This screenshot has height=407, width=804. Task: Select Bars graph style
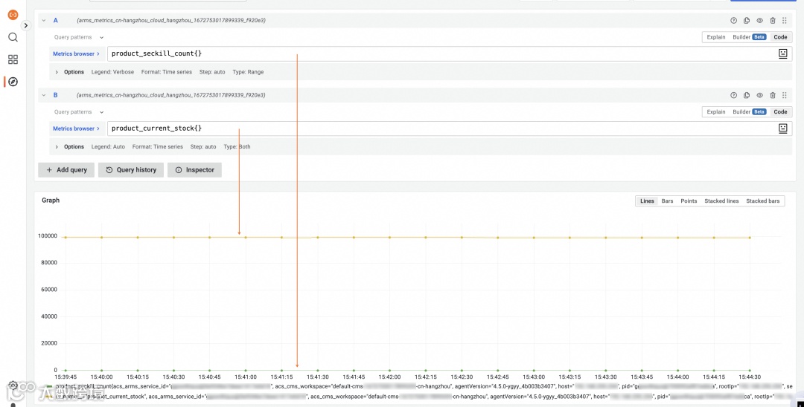click(x=667, y=201)
